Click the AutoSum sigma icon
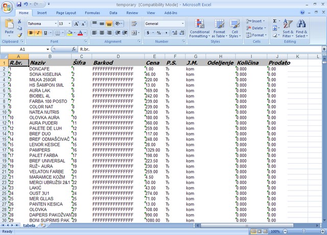 [274, 21]
